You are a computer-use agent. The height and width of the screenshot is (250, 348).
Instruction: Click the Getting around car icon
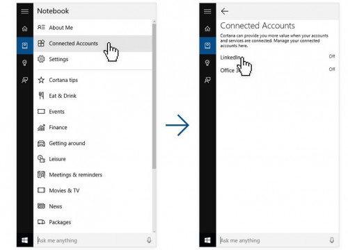(x=41, y=143)
